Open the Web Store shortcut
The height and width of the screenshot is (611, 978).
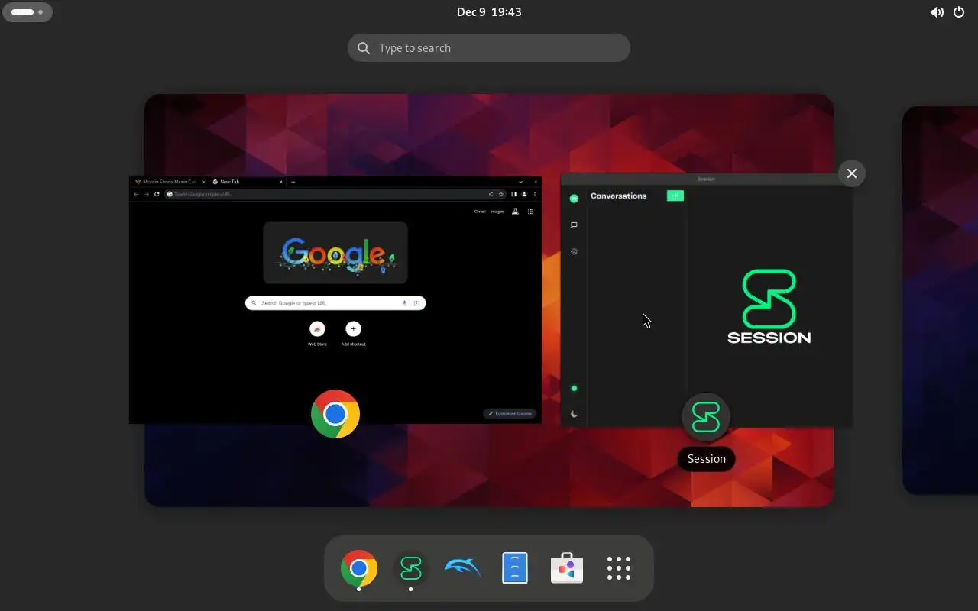(x=317, y=333)
